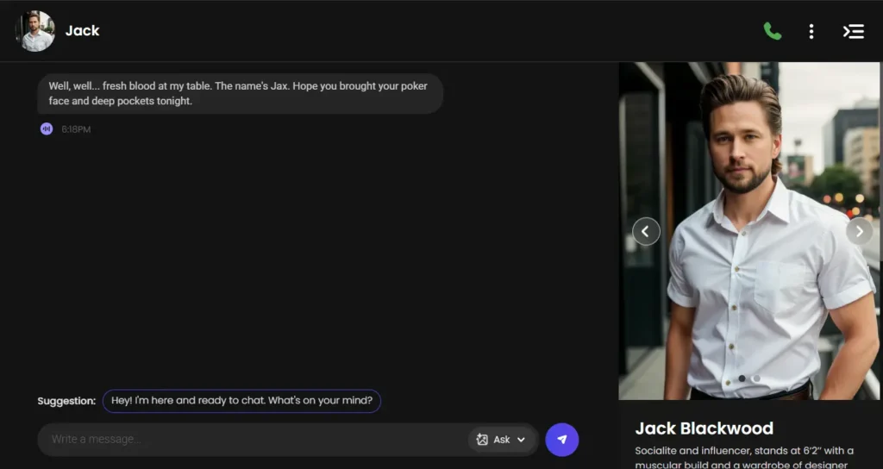Open Jack Blackwood's large profile photo
This screenshot has height=469, width=883.
(x=749, y=231)
